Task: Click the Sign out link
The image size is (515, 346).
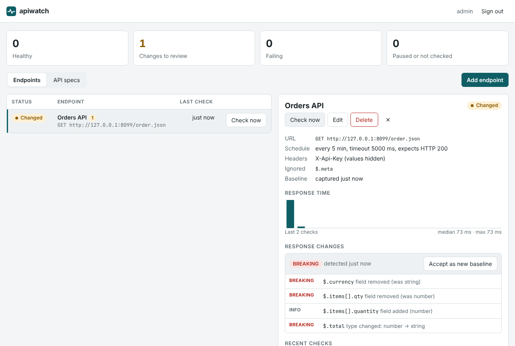Action: coord(492,11)
